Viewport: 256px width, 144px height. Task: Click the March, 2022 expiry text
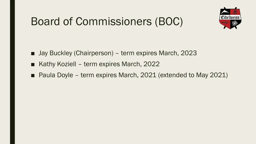(x=140, y=64)
